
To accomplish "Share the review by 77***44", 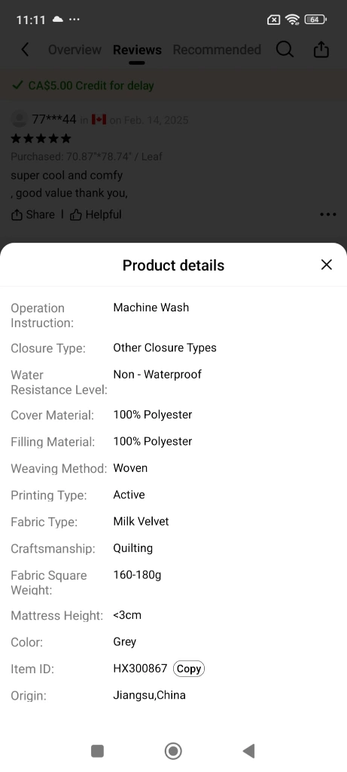I will coord(33,215).
